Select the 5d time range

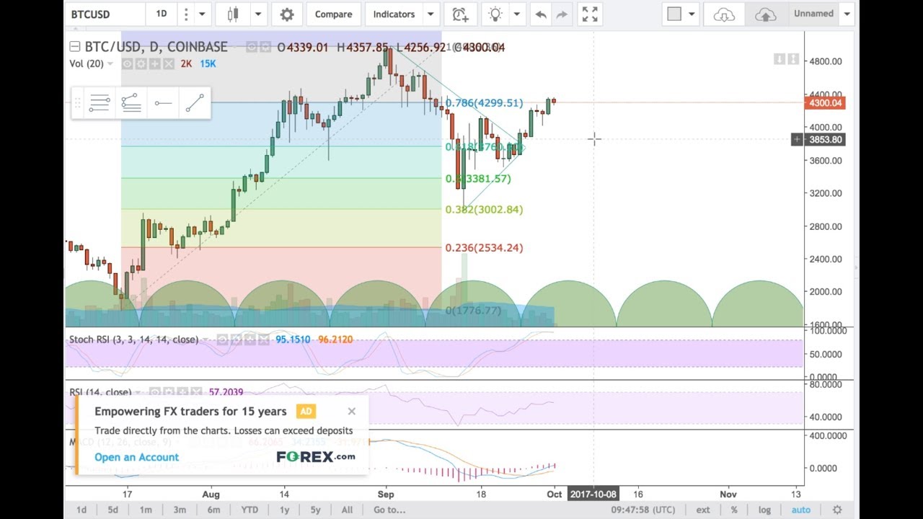tap(113, 510)
